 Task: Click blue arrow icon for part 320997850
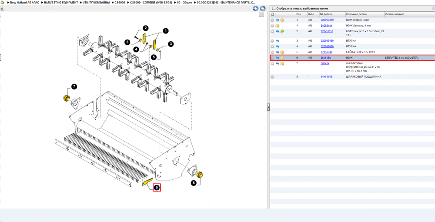coord(277,46)
